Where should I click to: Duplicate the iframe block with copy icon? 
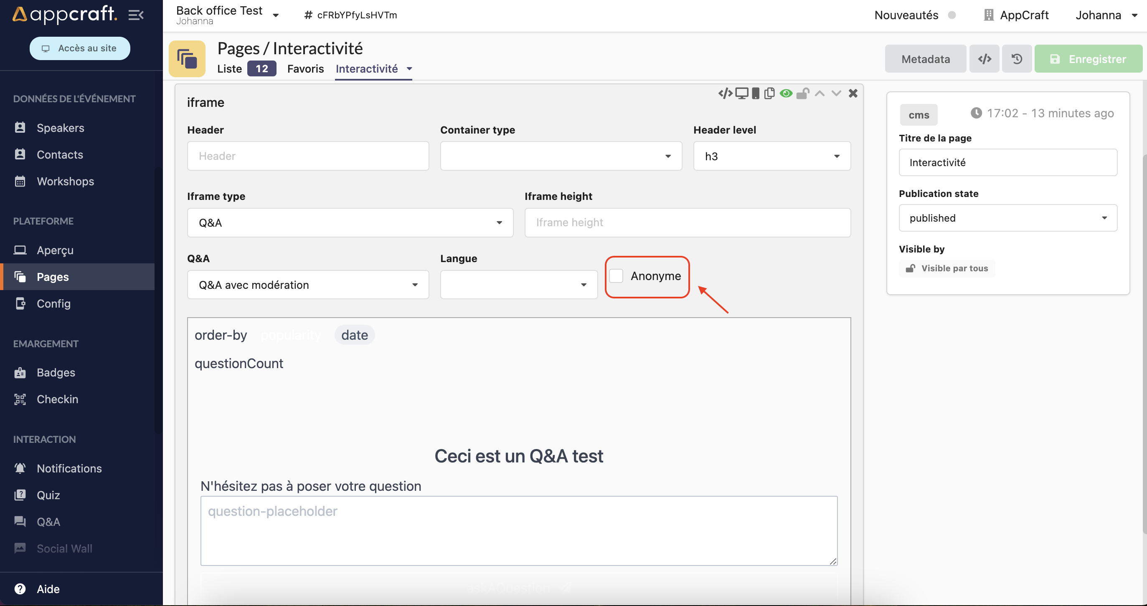[x=769, y=93]
